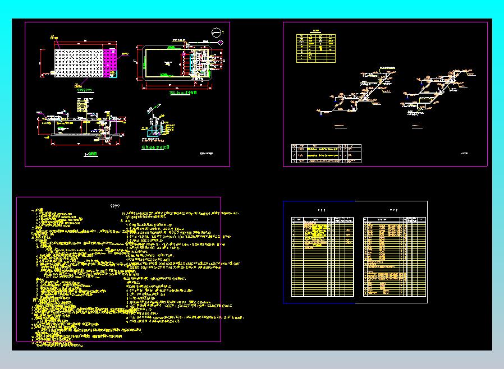Click the right materials schedule table
This screenshot has height=369, width=504.
click(x=395, y=257)
